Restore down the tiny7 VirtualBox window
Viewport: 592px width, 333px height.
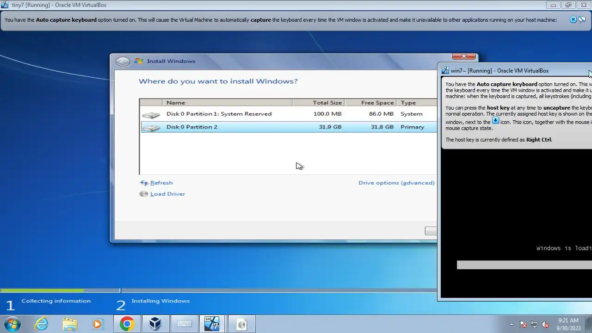tap(568, 5)
